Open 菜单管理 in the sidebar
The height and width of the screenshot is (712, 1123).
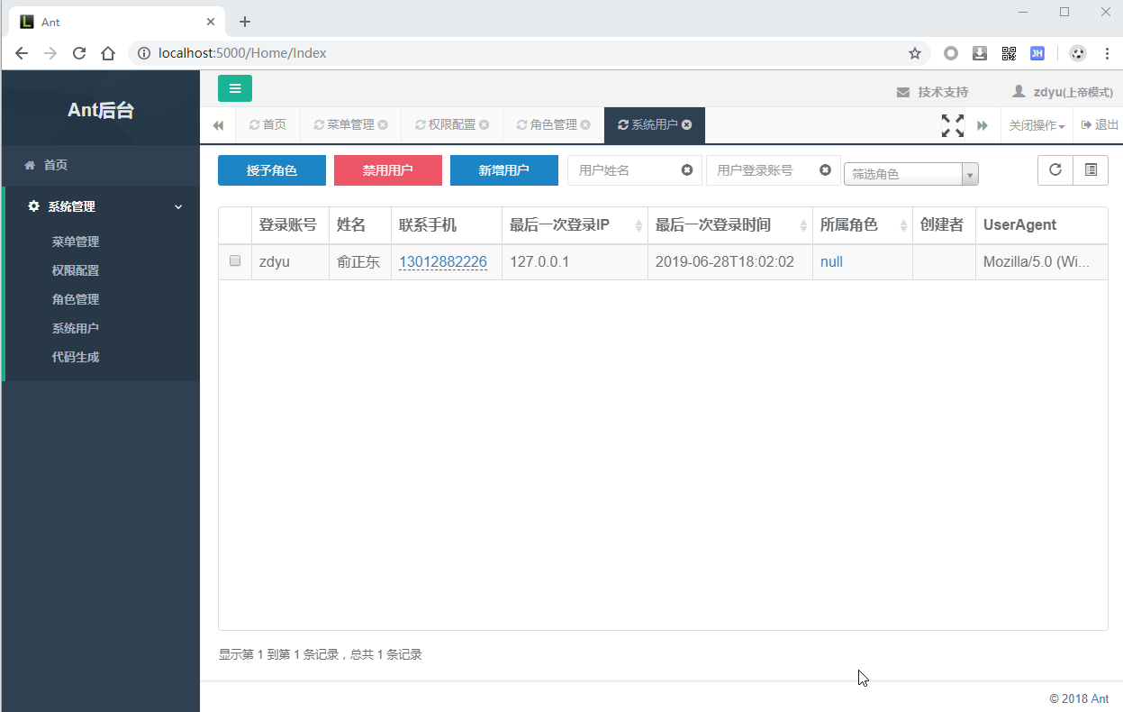pos(76,242)
